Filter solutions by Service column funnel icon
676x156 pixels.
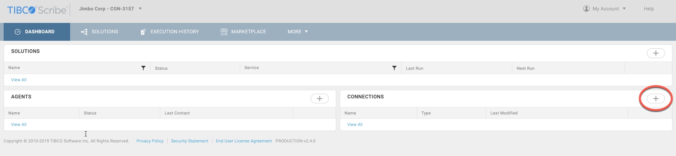coord(394,68)
